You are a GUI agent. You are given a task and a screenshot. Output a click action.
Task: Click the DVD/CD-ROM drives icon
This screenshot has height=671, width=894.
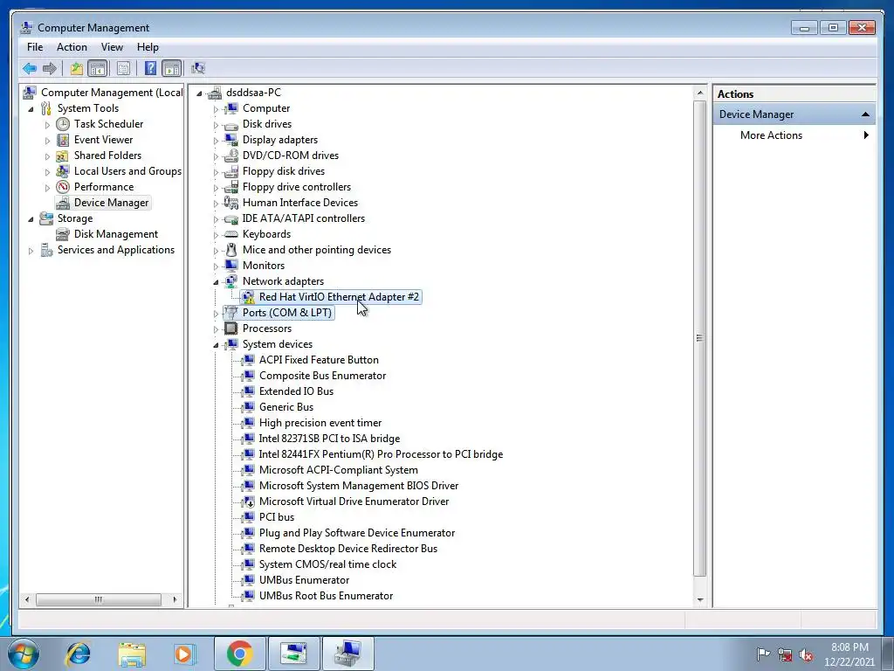coord(230,156)
